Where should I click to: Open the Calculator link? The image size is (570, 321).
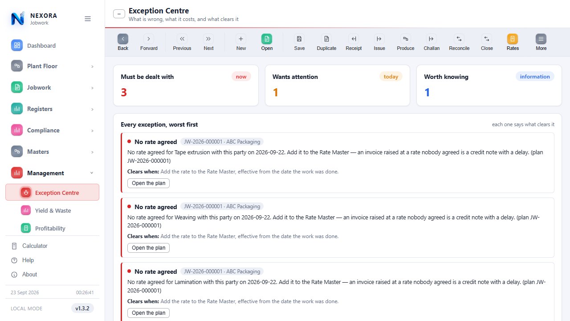53,246
